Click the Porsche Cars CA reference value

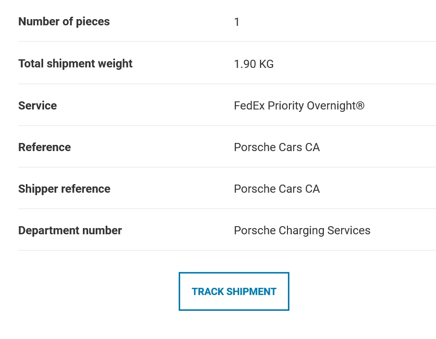(277, 147)
